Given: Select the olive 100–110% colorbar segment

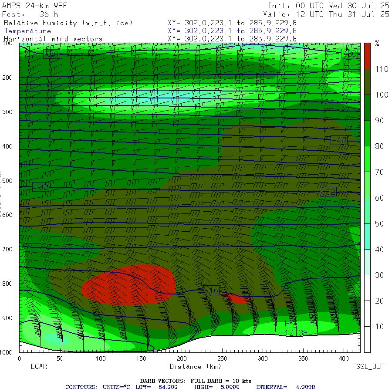Looking at the screenshot, I should tap(367, 82).
